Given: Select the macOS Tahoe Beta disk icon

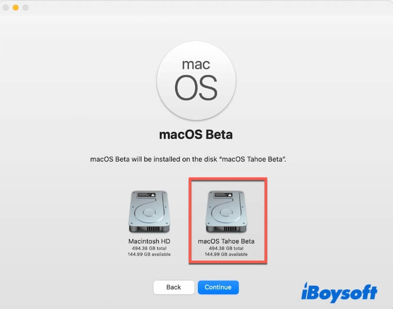Looking at the screenshot, I should coord(226,212).
